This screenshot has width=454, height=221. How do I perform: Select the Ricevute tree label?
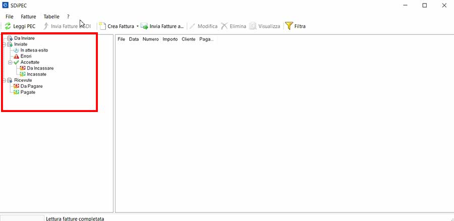[x=23, y=80]
